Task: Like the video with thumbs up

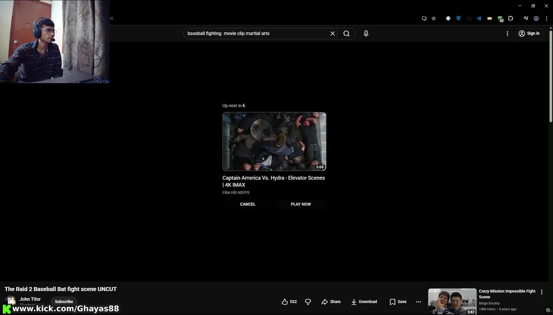Action: pyautogui.click(x=289, y=302)
